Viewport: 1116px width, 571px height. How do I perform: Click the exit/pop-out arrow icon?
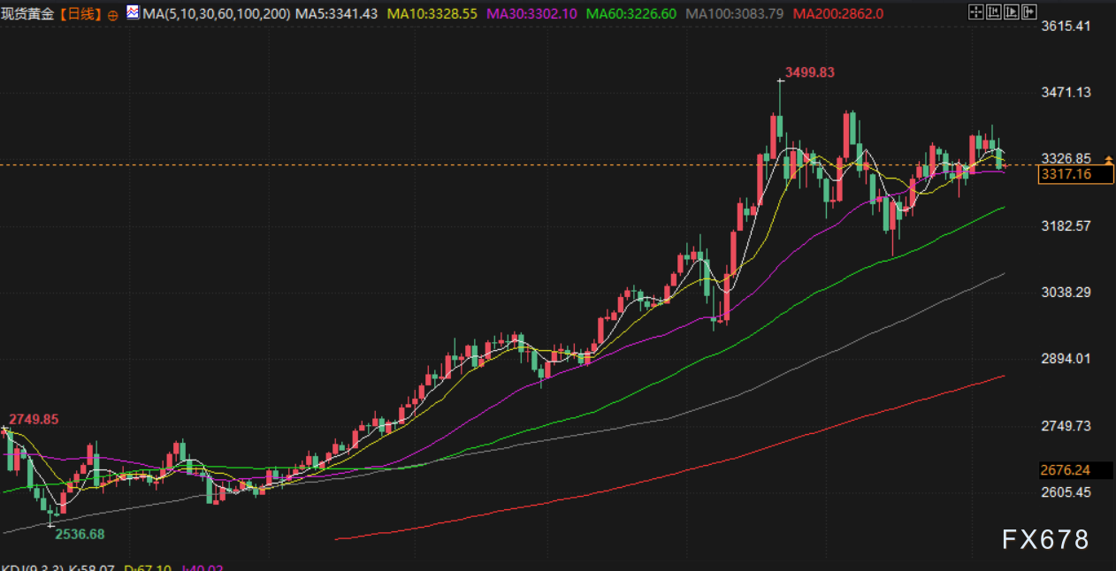(1029, 12)
